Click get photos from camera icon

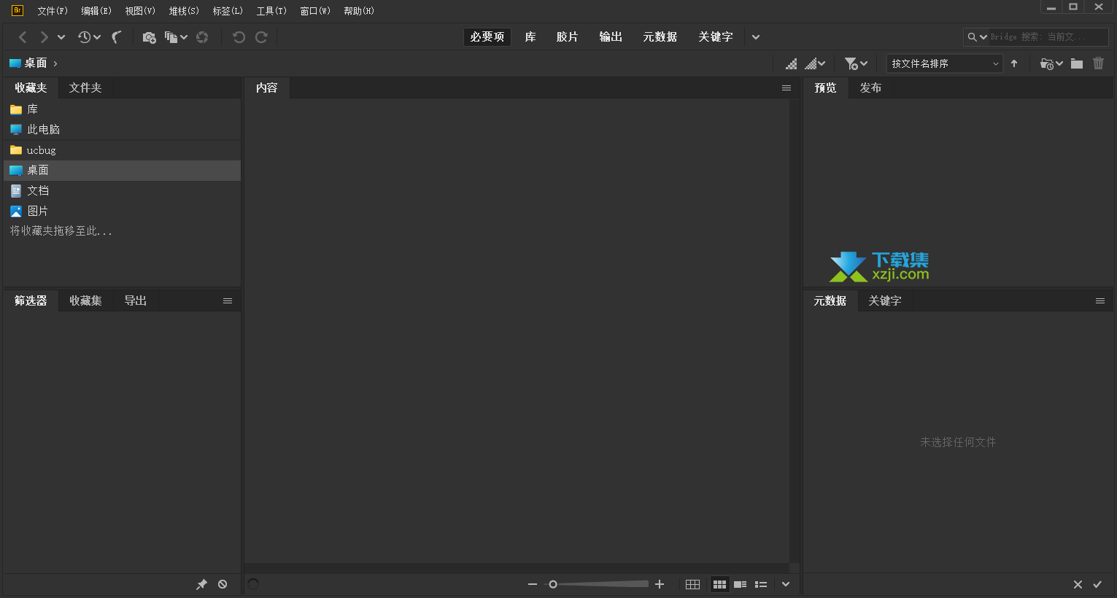coord(149,37)
